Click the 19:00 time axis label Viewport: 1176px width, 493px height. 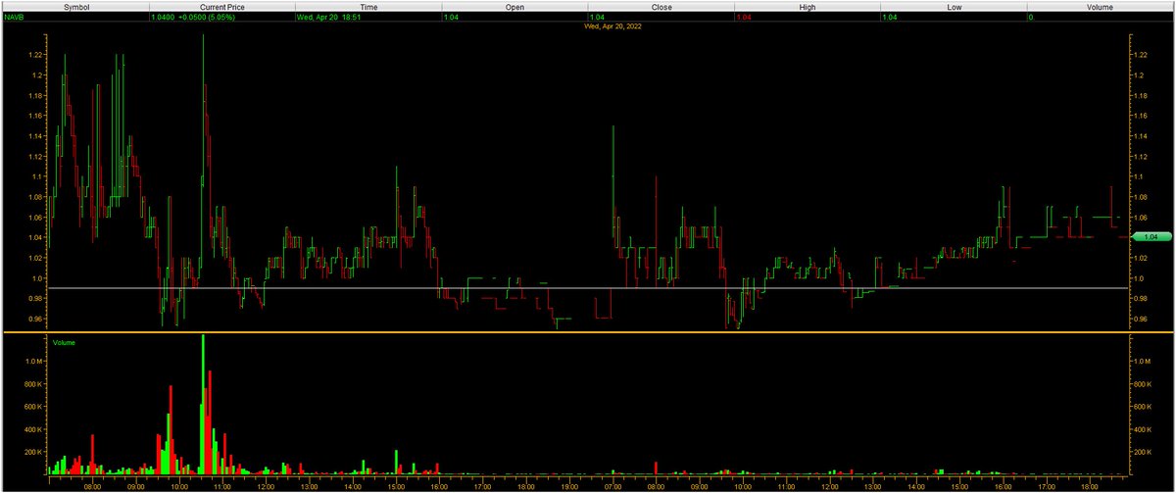[x=567, y=485]
